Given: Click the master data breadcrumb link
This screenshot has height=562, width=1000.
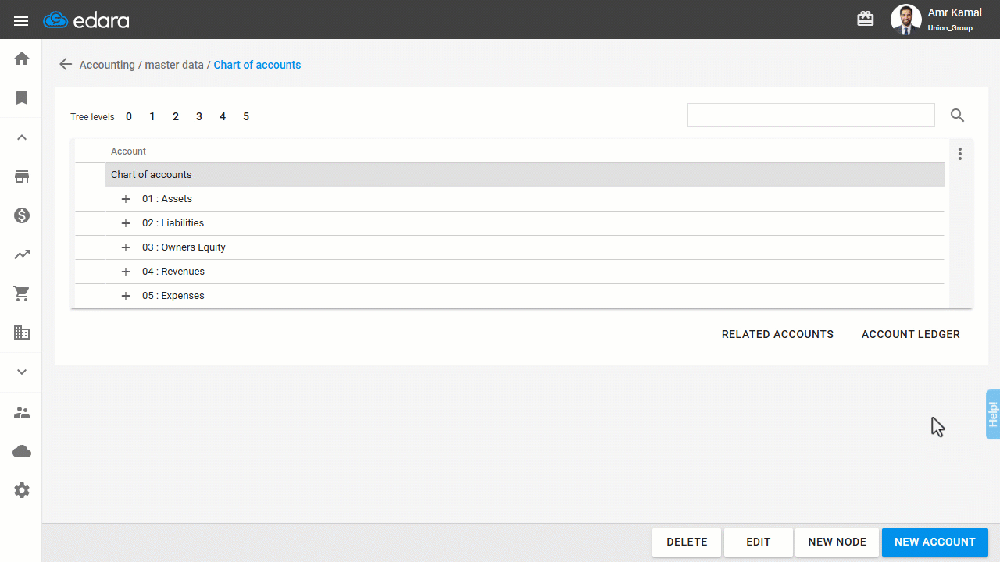Looking at the screenshot, I should click(x=174, y=65).
